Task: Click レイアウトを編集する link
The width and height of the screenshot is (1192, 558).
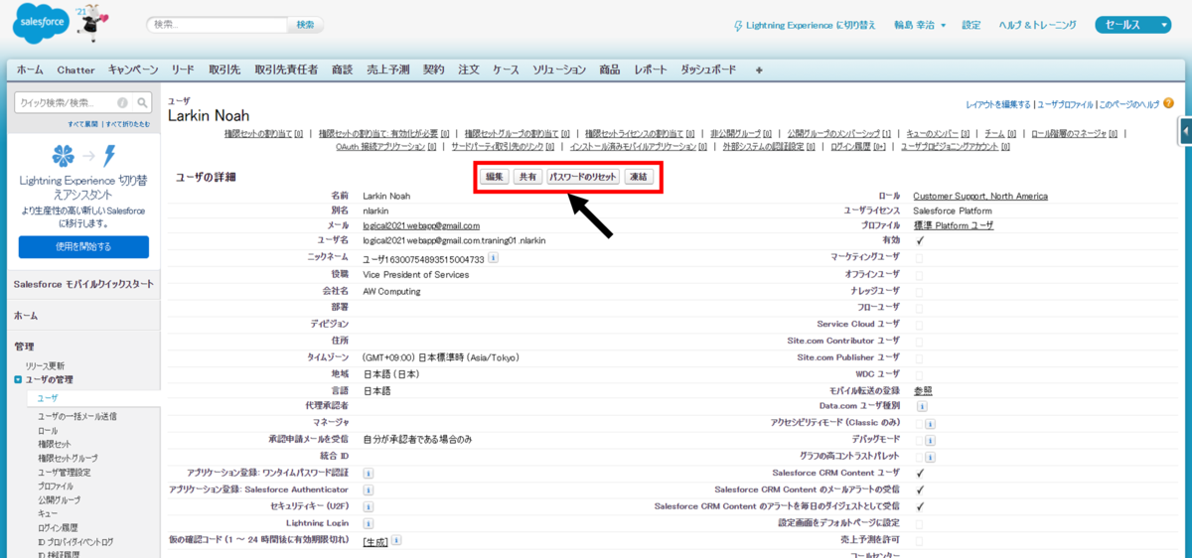Action: [998, 103]
